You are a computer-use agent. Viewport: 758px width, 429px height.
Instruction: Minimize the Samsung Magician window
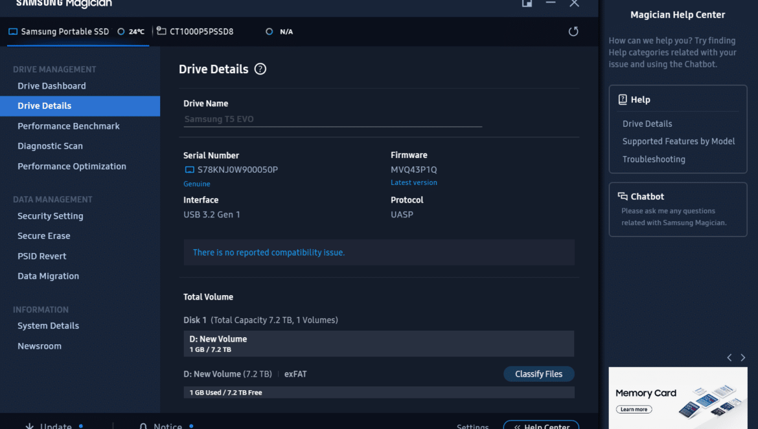click(551, 3)
